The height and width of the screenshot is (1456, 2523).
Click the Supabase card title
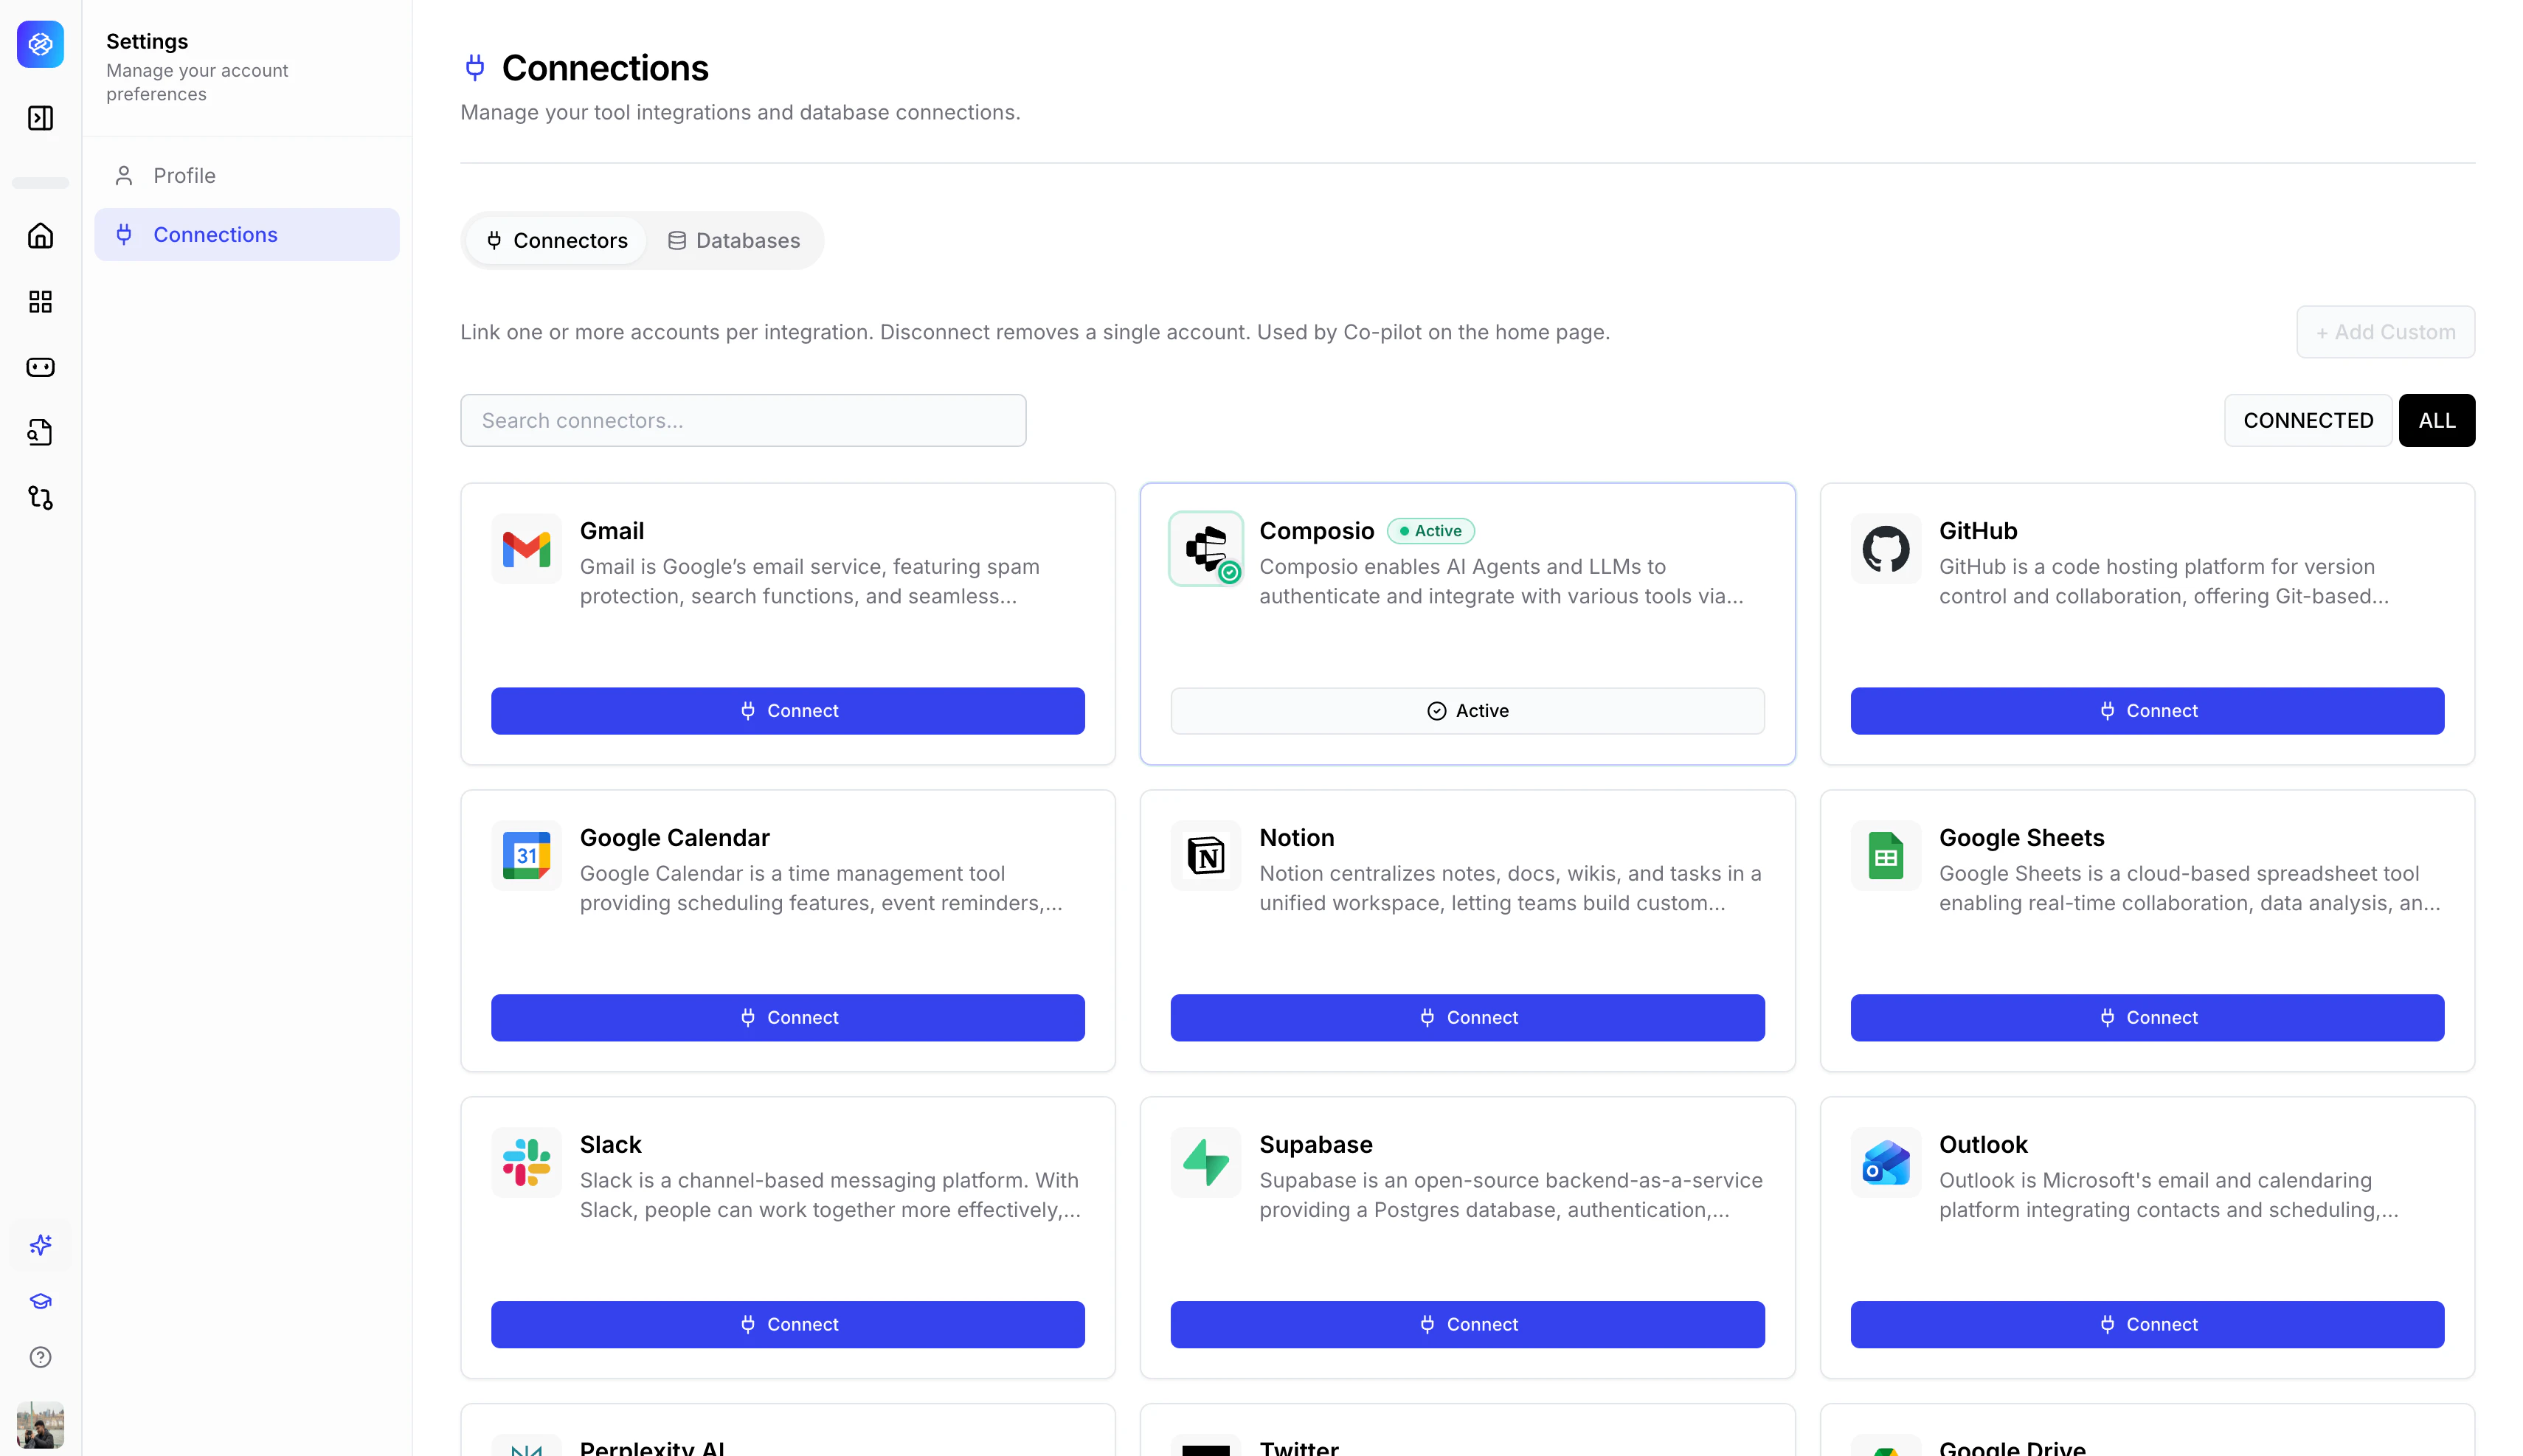(x=1316, y=1145)
